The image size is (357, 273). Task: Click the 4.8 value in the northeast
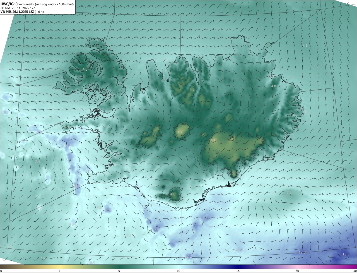(274, 86)
